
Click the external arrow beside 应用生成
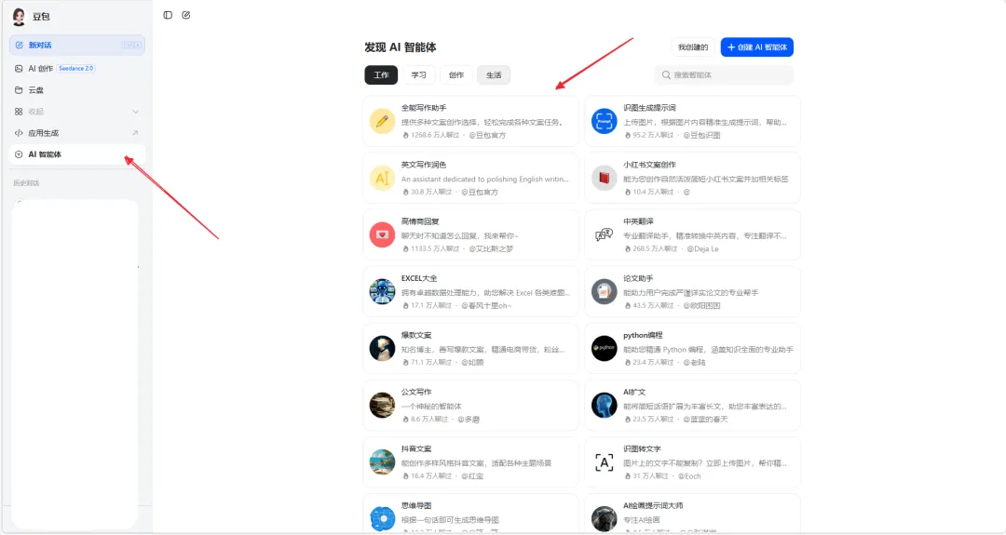(x=135, y=133)
